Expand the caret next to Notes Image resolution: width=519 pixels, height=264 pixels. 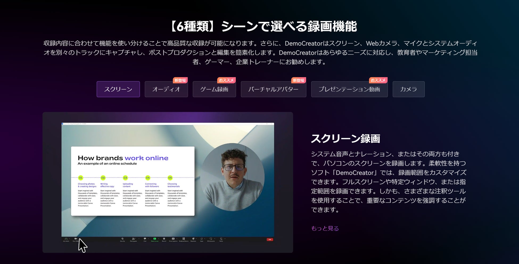click(x=225, y=239)
